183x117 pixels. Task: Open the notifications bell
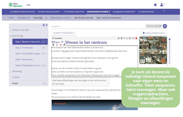(x=155, y=5)
